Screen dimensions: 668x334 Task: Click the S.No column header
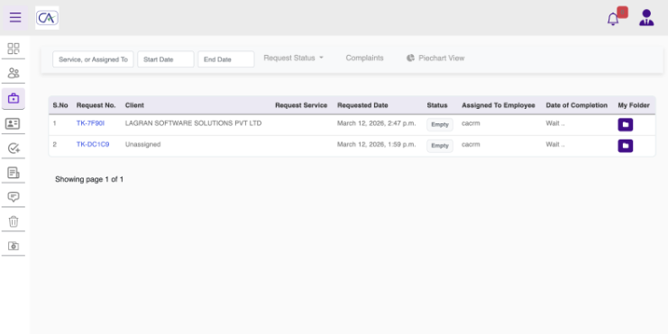coord(60,105)
